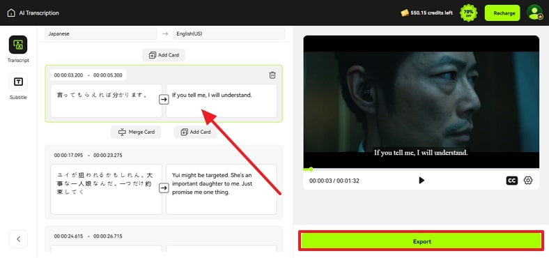
Task: Click the 00:00:03 / 00:01:32 time readout
Action: coord(334,181)
